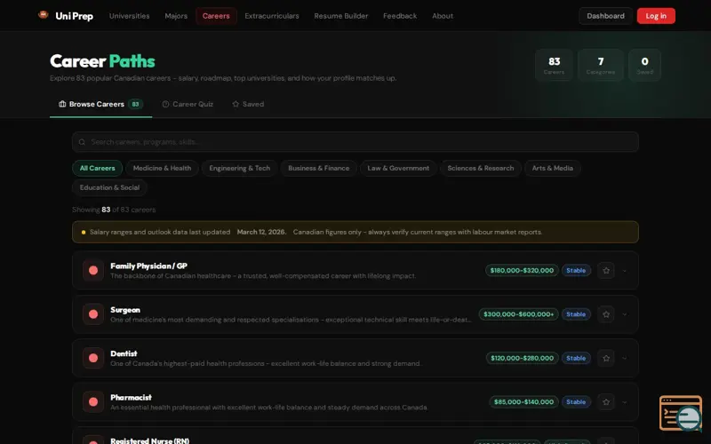Viewport: 711px width, 444px height.
Task: Click the Dashboard button
Action: click(x=605, y=16)
